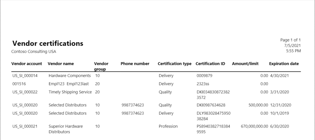Select vendor account US_SI_000014
The height and width of the screenshot is (140, 315).
click(25, 76)
